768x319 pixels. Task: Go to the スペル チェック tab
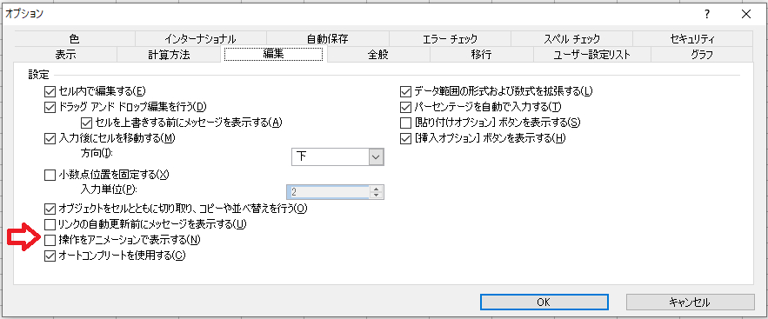[x=571, y=38]
